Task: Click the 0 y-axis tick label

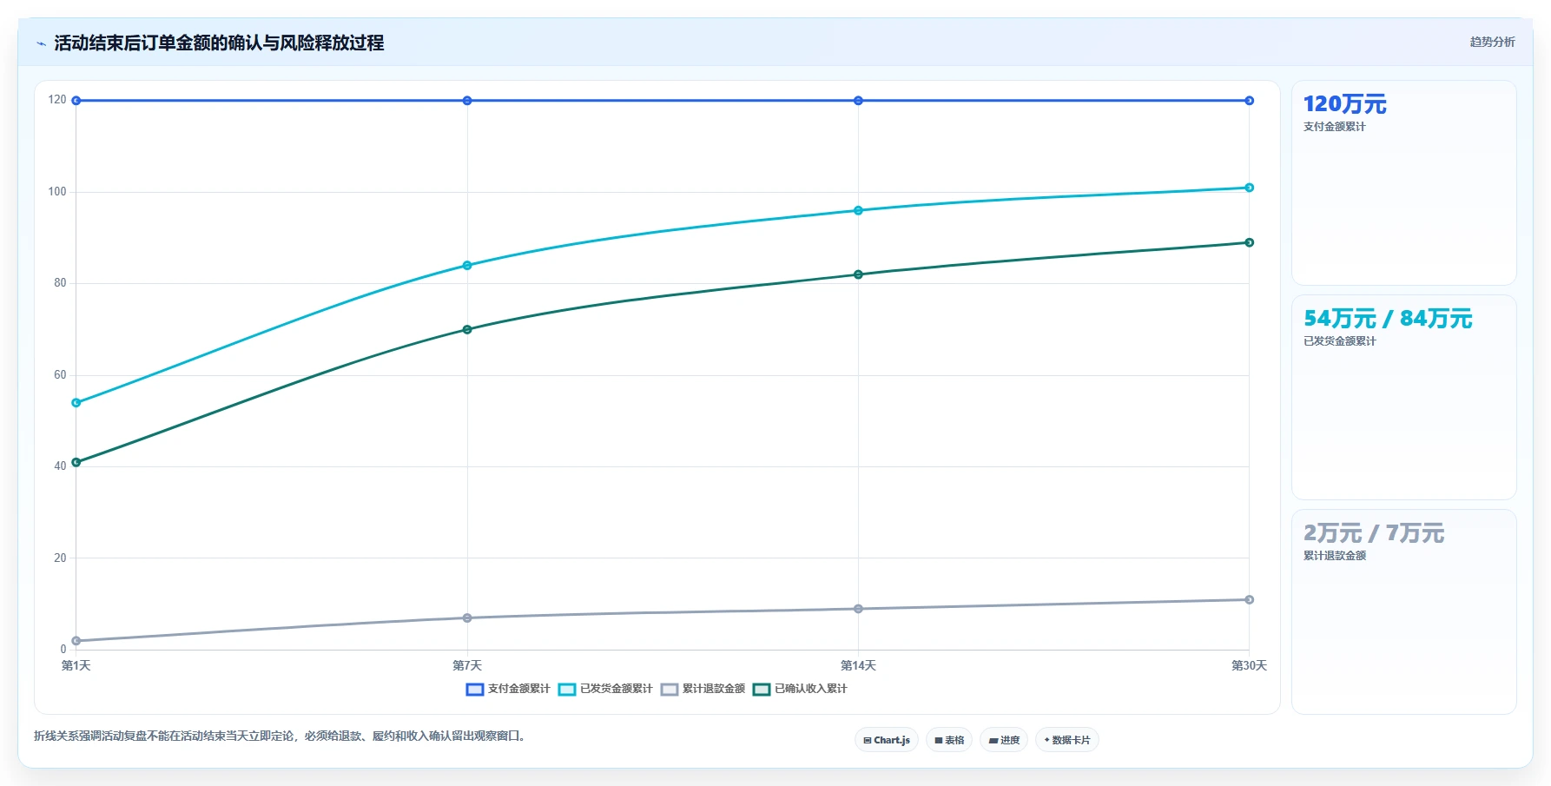Action: (63, 650)
